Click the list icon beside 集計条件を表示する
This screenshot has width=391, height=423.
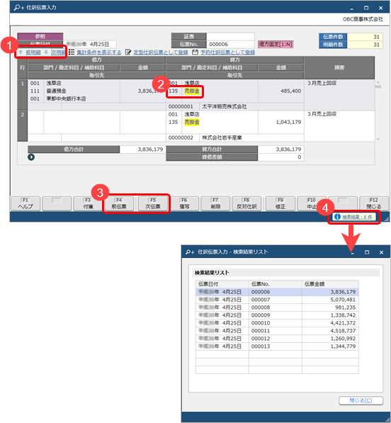click(x=72, y=52)
